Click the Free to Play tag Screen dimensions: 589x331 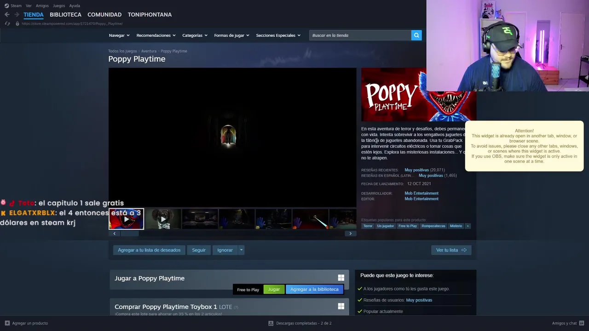click(x=408, y=226)
